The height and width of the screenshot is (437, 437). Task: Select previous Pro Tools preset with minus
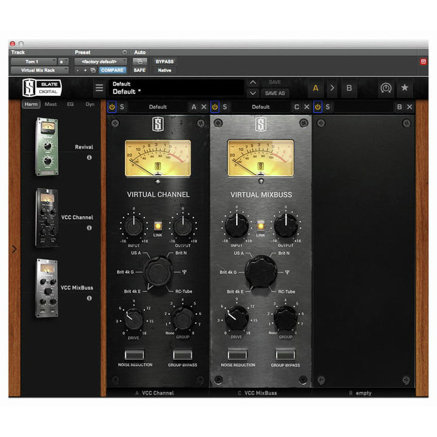tap(78, 70)
